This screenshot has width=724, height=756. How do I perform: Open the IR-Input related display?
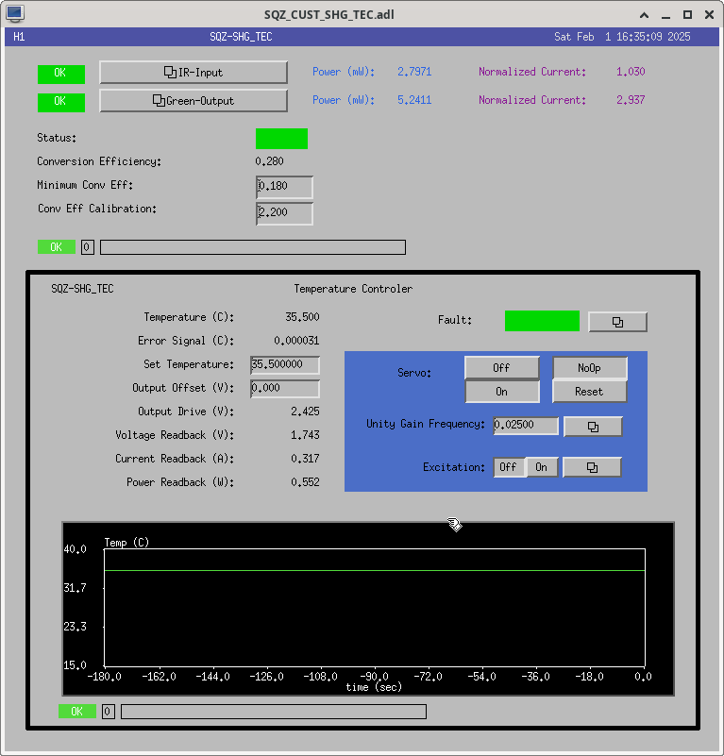[194, 73]
